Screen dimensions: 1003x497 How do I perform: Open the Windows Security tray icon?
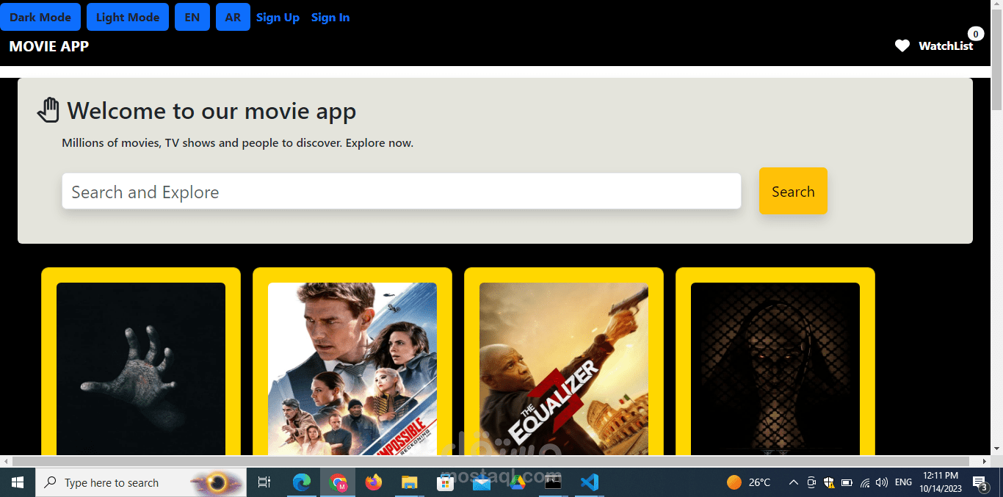point(829,482)
